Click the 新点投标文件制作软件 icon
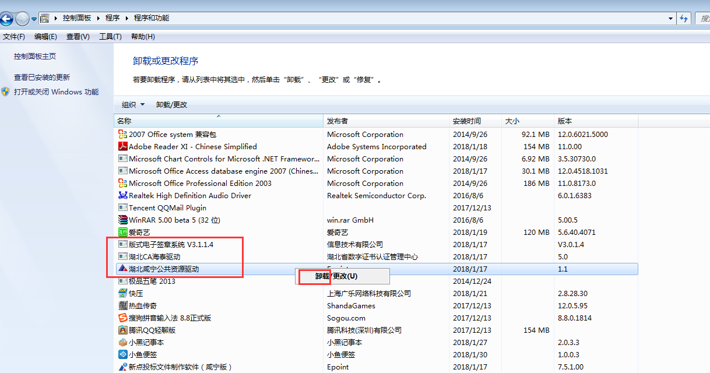This screenshot has width=710, height=373. [122, 367]
